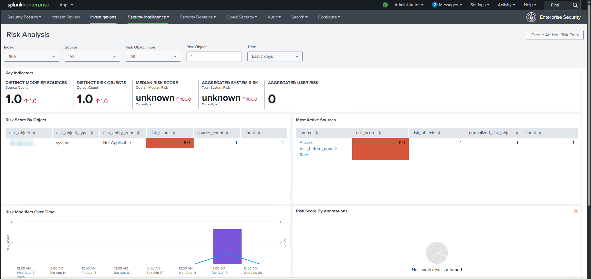Click the warning triangle on Risk Score By Annotations
Screen dimensions: 591x279
(576, 211)
